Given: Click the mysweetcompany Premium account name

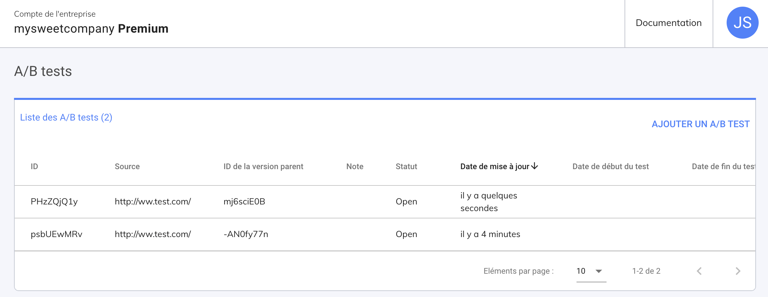Looking at the screenshot, I should pyautogui.click(x=91, y=29).
